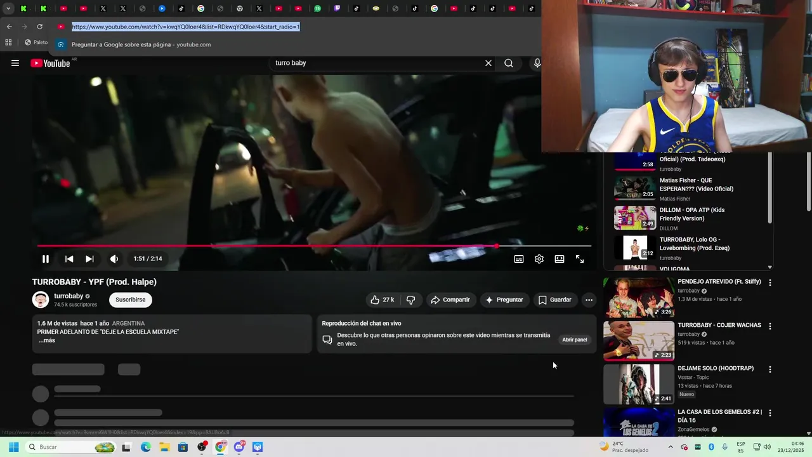812x457 pixels.
Task: Open the YouTube hamburger guide menu
Action: (15, 63)
